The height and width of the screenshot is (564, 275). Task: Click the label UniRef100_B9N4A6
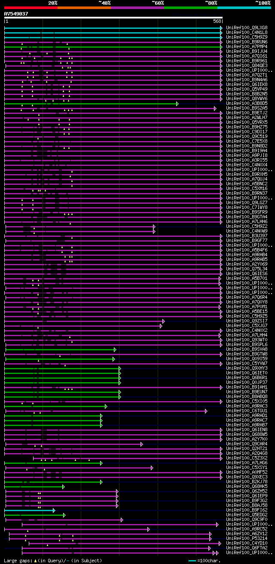coord(247,80)
